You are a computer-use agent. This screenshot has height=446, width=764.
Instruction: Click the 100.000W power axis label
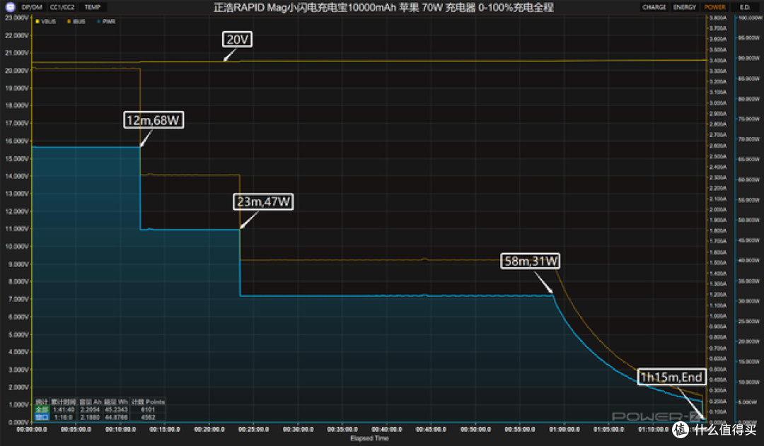pyautogui.click(x=750, y=18)
